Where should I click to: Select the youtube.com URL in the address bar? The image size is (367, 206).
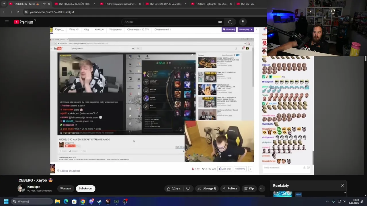pyautogui.click(x=52, y=12)
